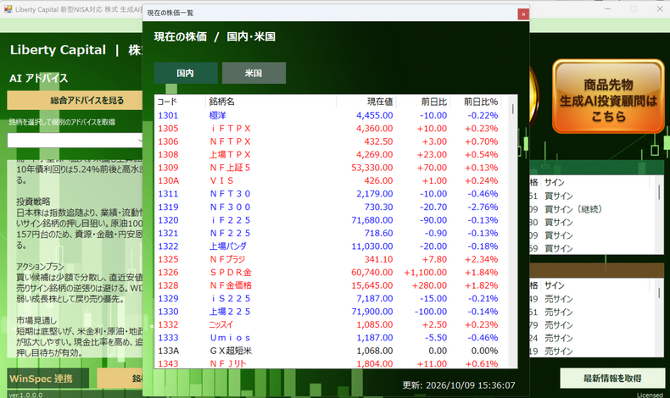
Task: Switch to the 国内 tab
Action: coord(186,73)
